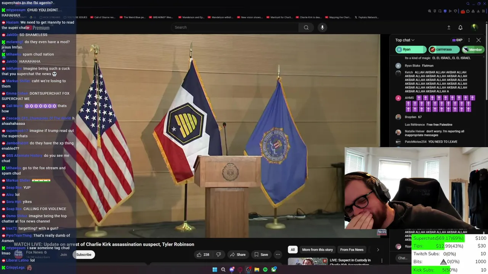Like the video with 238 likes
The height and width of the screenshot is (274, 488).
point(203,255)
